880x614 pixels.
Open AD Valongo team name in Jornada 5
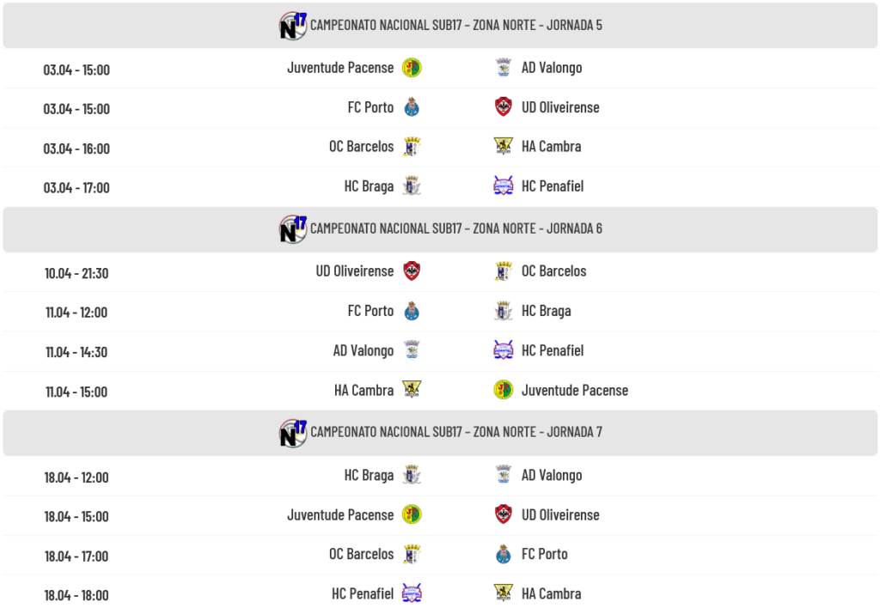pos(552,68)
